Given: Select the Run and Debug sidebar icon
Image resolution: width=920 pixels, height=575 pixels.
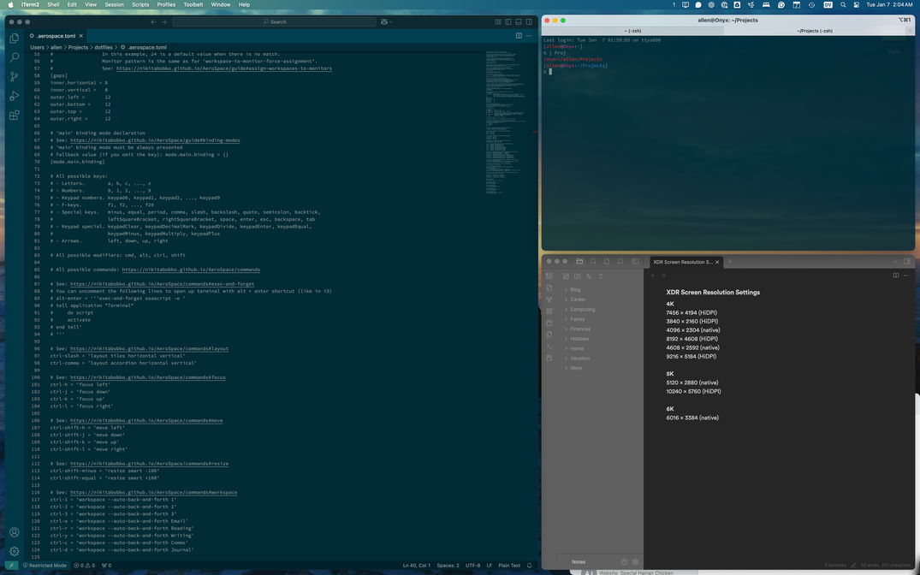Looking at the screenshot, I should coord(14,95).
